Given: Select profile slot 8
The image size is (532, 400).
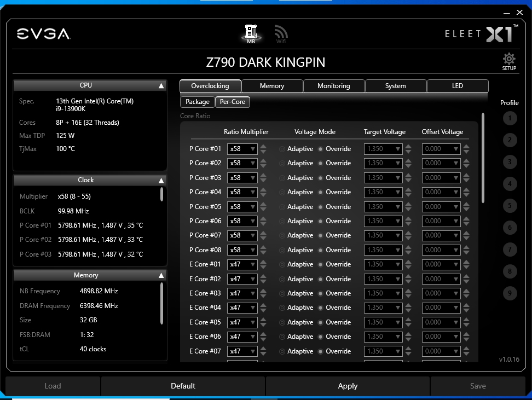Looking at the screenshot, I should [510, 271].
